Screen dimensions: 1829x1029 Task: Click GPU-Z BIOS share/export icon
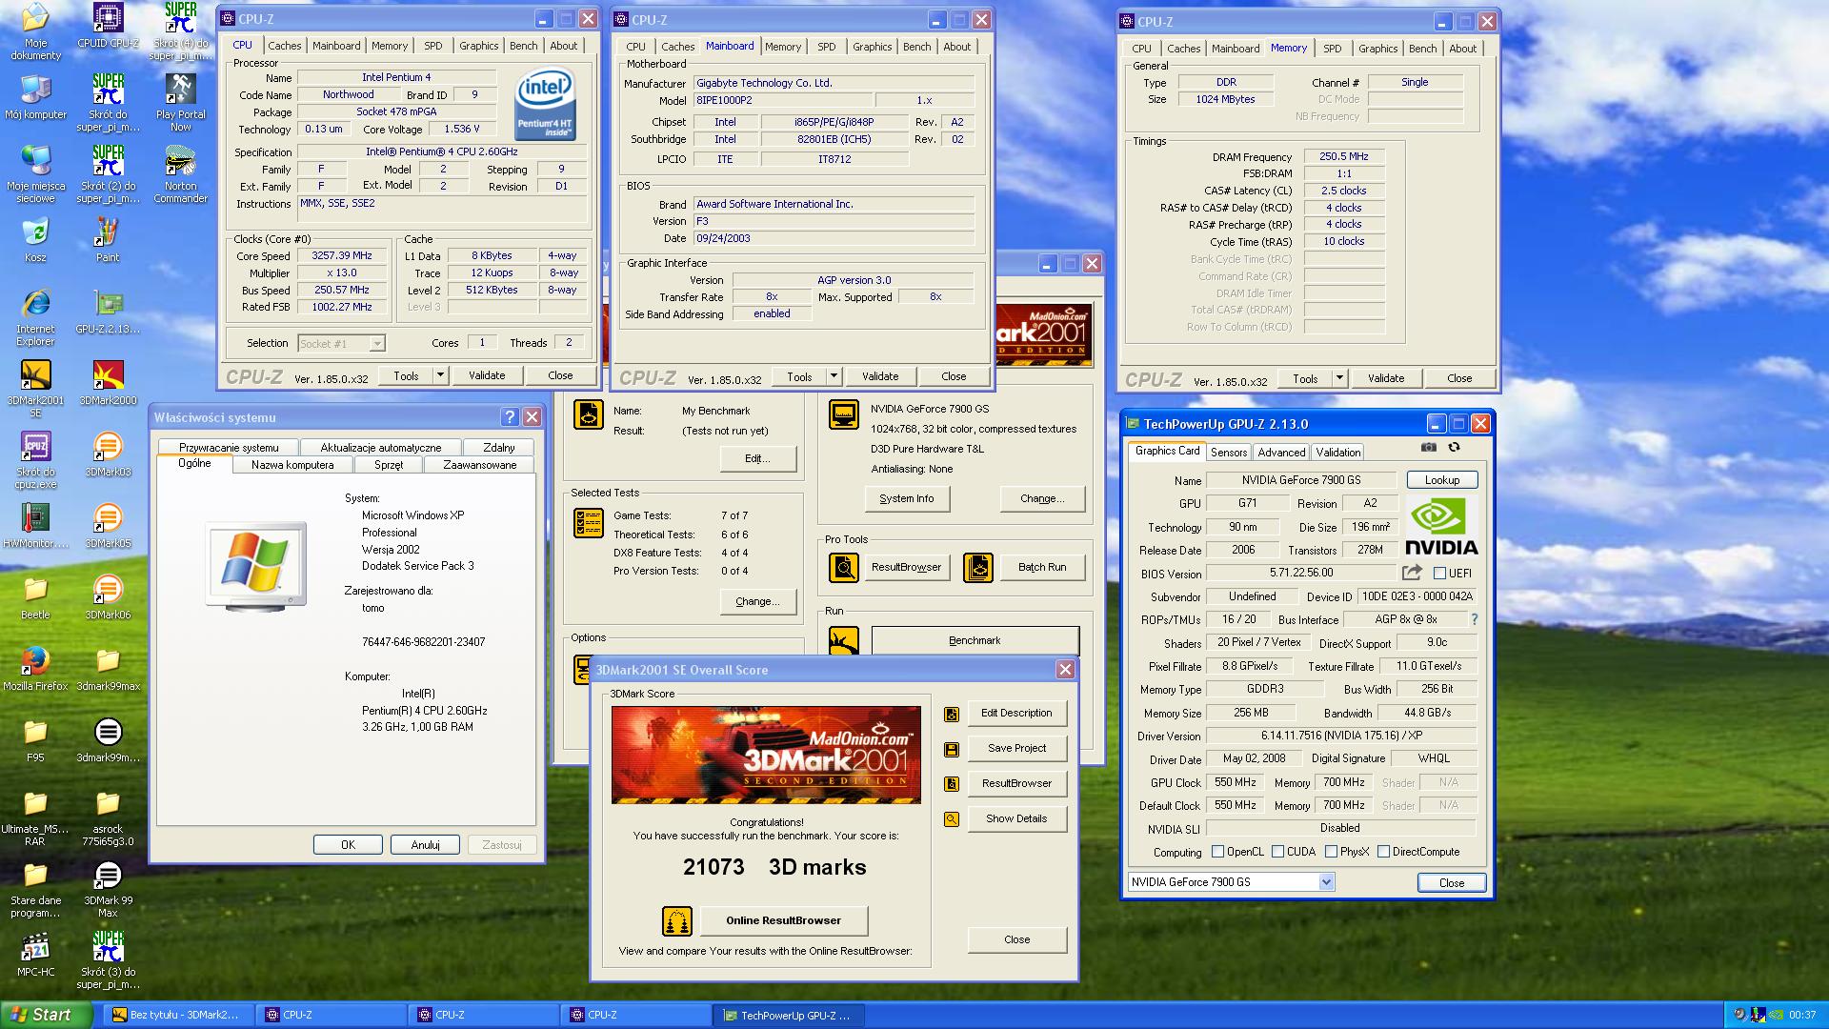tap(1412, 573)
